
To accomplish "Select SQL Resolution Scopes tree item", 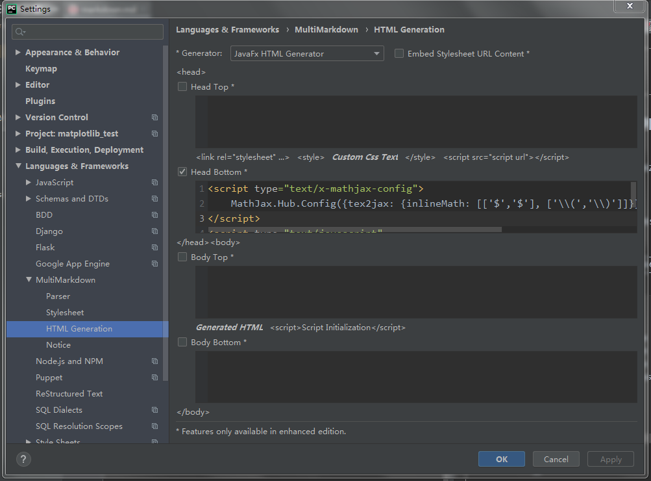I will (79, 426).
